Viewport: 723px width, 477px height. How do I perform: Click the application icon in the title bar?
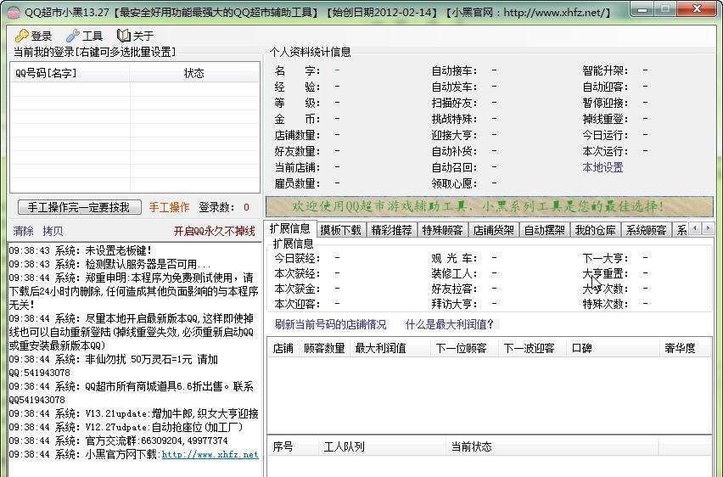coord(14,11)
